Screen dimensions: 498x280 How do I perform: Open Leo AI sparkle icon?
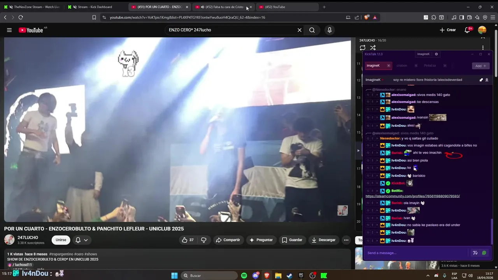477,17
